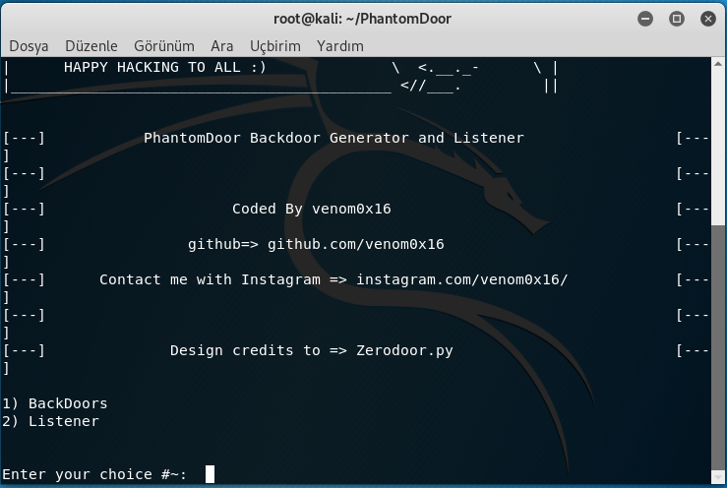Open the Yardım menu

(x=340, y=46)
